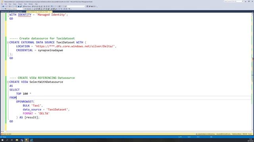Click the Task View taskbar icon

click(12, 140)
